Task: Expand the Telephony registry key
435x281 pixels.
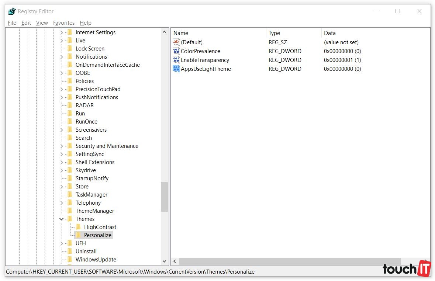Action: pyautogui.click(x=62, y=203)
